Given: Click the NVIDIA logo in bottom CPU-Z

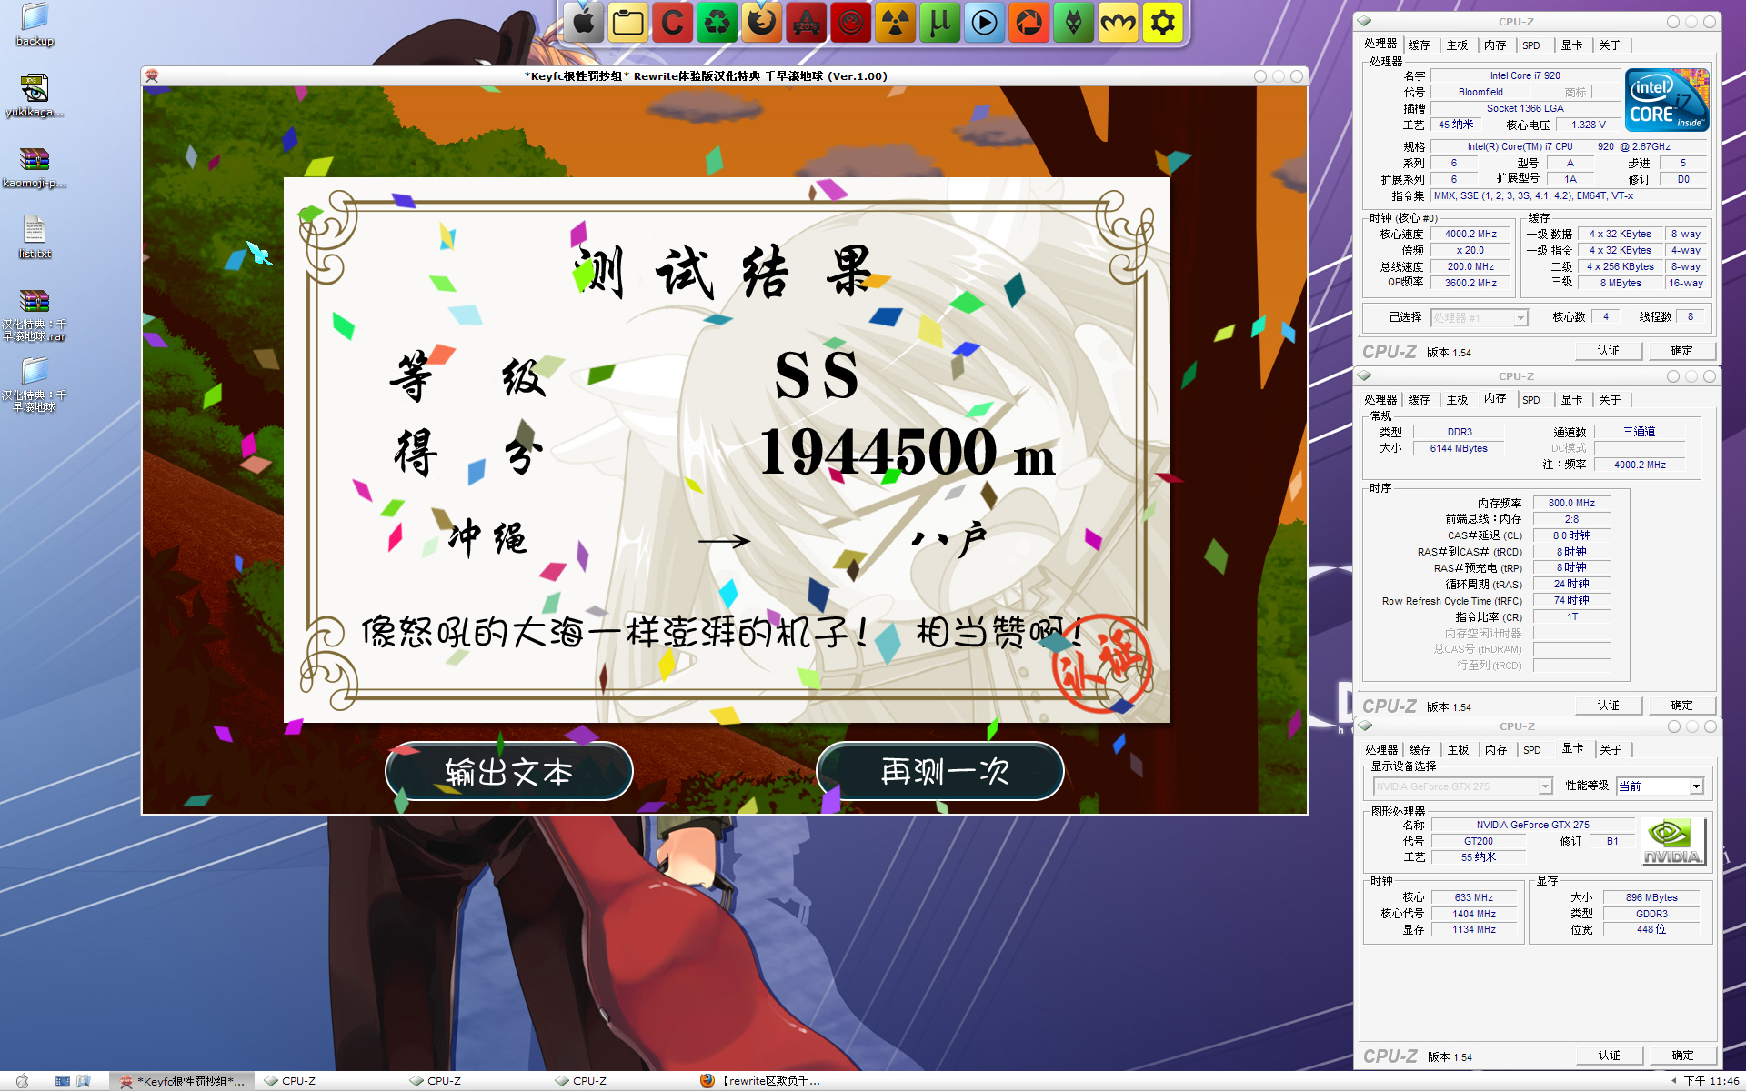Looking at the screenshot, I should (1673, 842).
